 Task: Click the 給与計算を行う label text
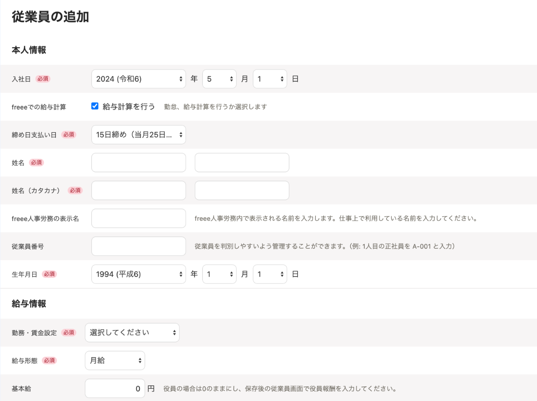128,107
